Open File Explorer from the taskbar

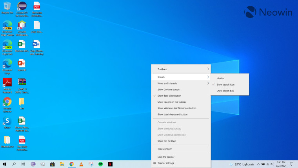(x=62, y=164)
